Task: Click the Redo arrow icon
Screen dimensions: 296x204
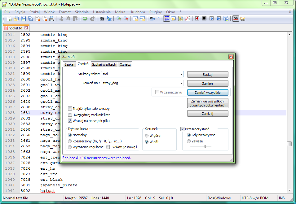Action: [92, 19]
